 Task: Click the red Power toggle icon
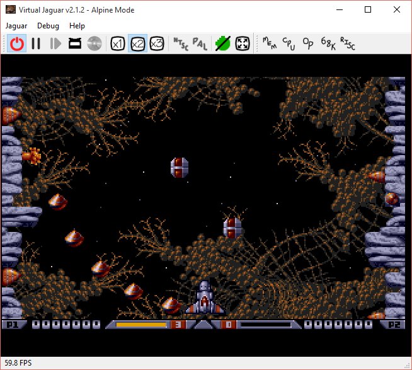17,43
